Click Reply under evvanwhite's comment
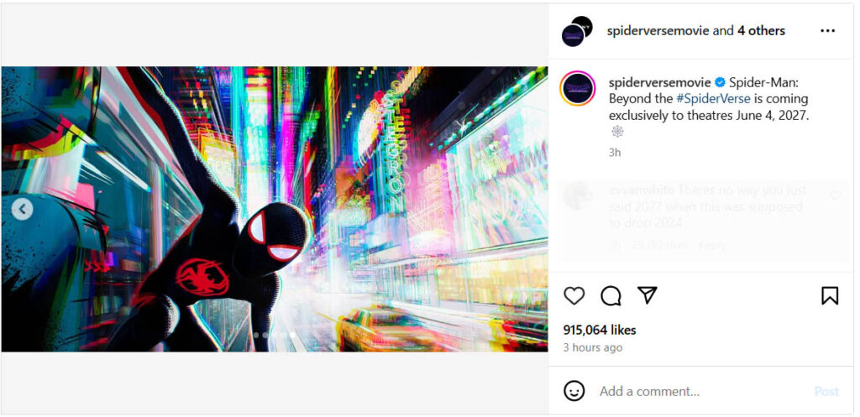The image size is (860, 417). click(x=712, y=246)
